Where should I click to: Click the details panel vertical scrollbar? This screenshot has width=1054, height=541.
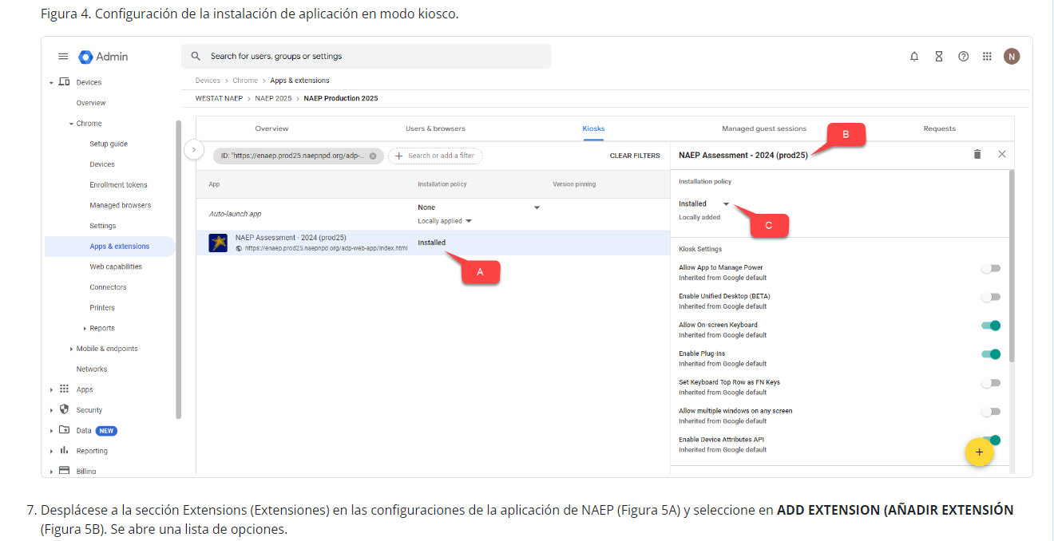coord(1012,265)
